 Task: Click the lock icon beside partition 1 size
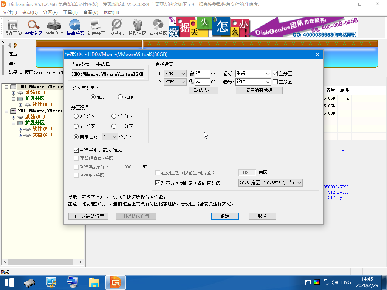[192, 74]
